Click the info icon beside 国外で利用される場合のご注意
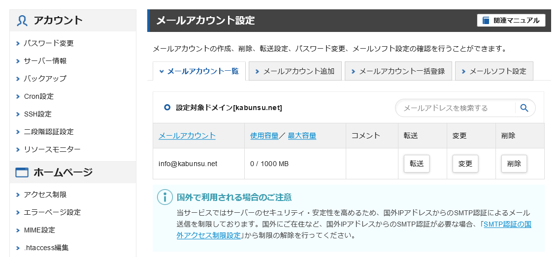The image size is (559, 257). pos(164,197)
